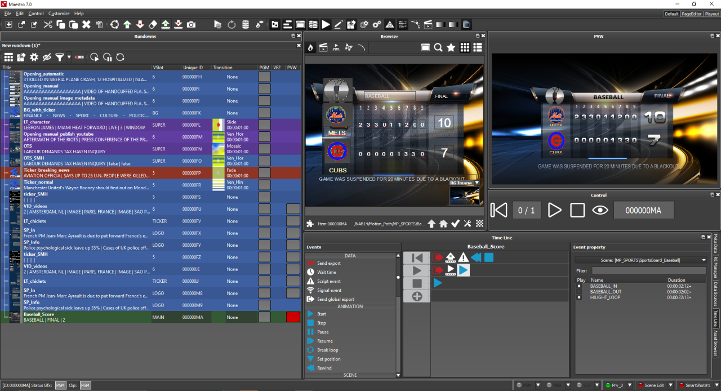Open the Asset browser side tab

(716, 343)
